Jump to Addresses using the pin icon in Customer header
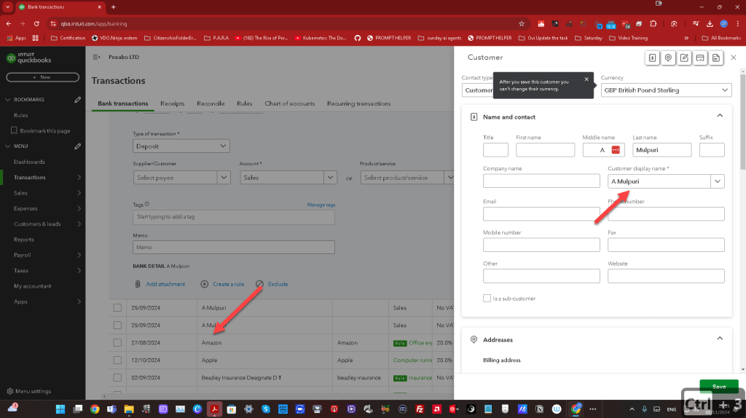746x418 pixels. (668, 58)
